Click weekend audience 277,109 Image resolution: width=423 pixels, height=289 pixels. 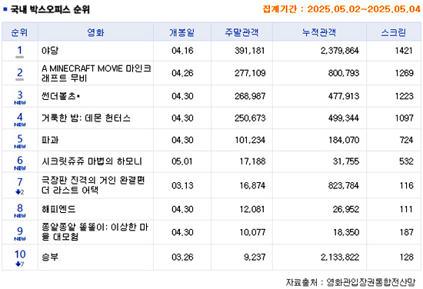250,73
